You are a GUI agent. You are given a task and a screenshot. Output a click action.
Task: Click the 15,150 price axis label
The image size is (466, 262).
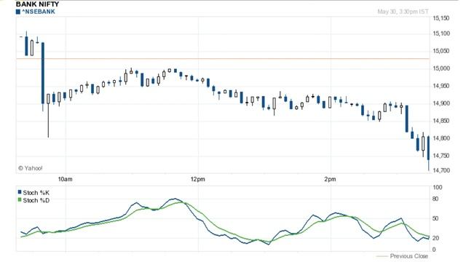(441, 18)
